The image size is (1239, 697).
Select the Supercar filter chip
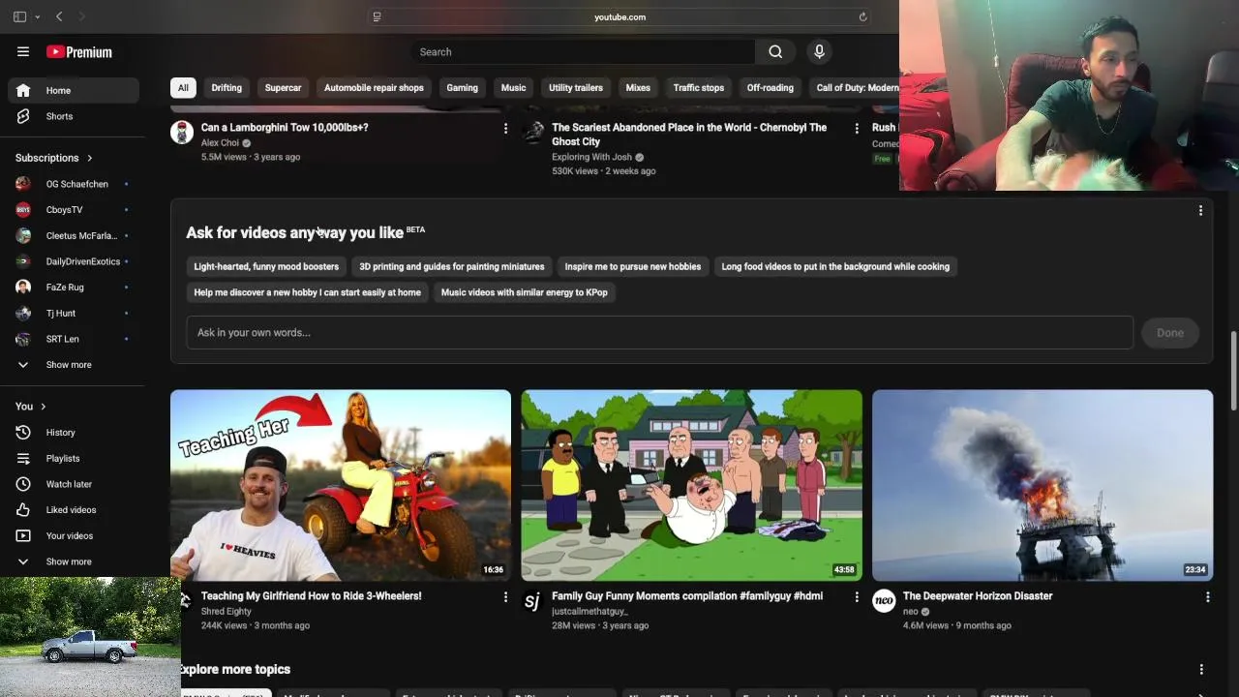[284, 88]
